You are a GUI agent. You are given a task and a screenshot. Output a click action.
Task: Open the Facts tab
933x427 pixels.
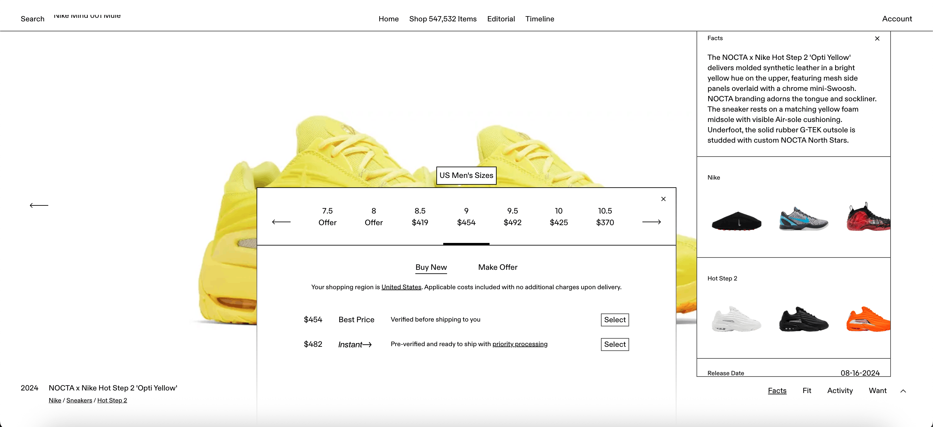click(777, 390)
